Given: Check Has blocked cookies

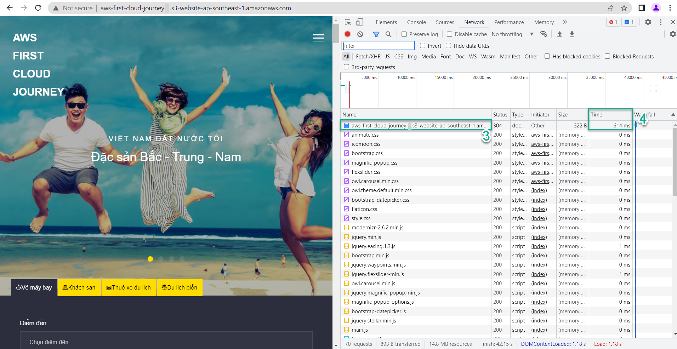Looking at the screenshot, I should click(x=547, y=56).
